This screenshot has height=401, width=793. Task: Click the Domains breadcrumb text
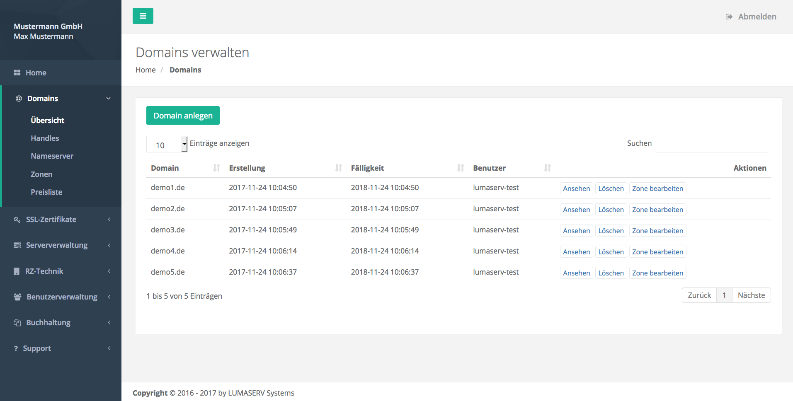(x=185, y=70)
